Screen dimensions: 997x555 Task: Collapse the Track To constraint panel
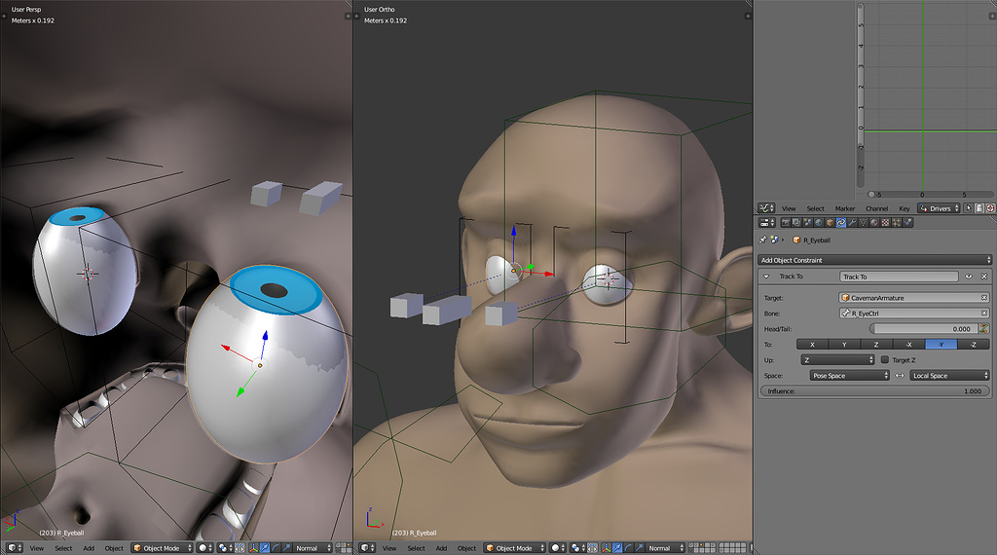[766, 277]
